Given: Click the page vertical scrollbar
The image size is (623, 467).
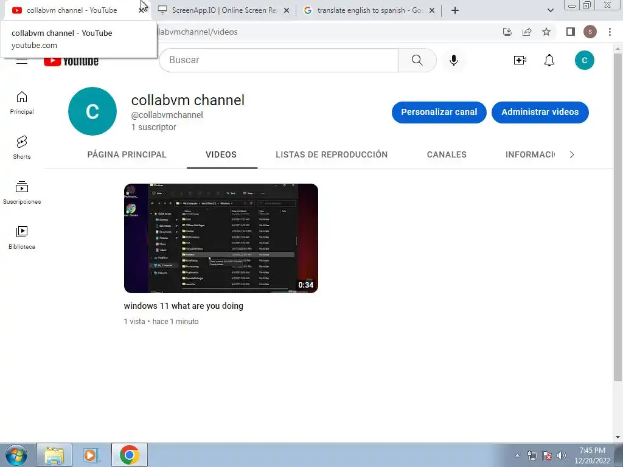Looking at the screenshot, I should pyautogui.click(x=618, y=216).
